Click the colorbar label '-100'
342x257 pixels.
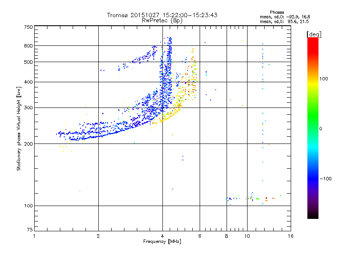pos(325,179)
